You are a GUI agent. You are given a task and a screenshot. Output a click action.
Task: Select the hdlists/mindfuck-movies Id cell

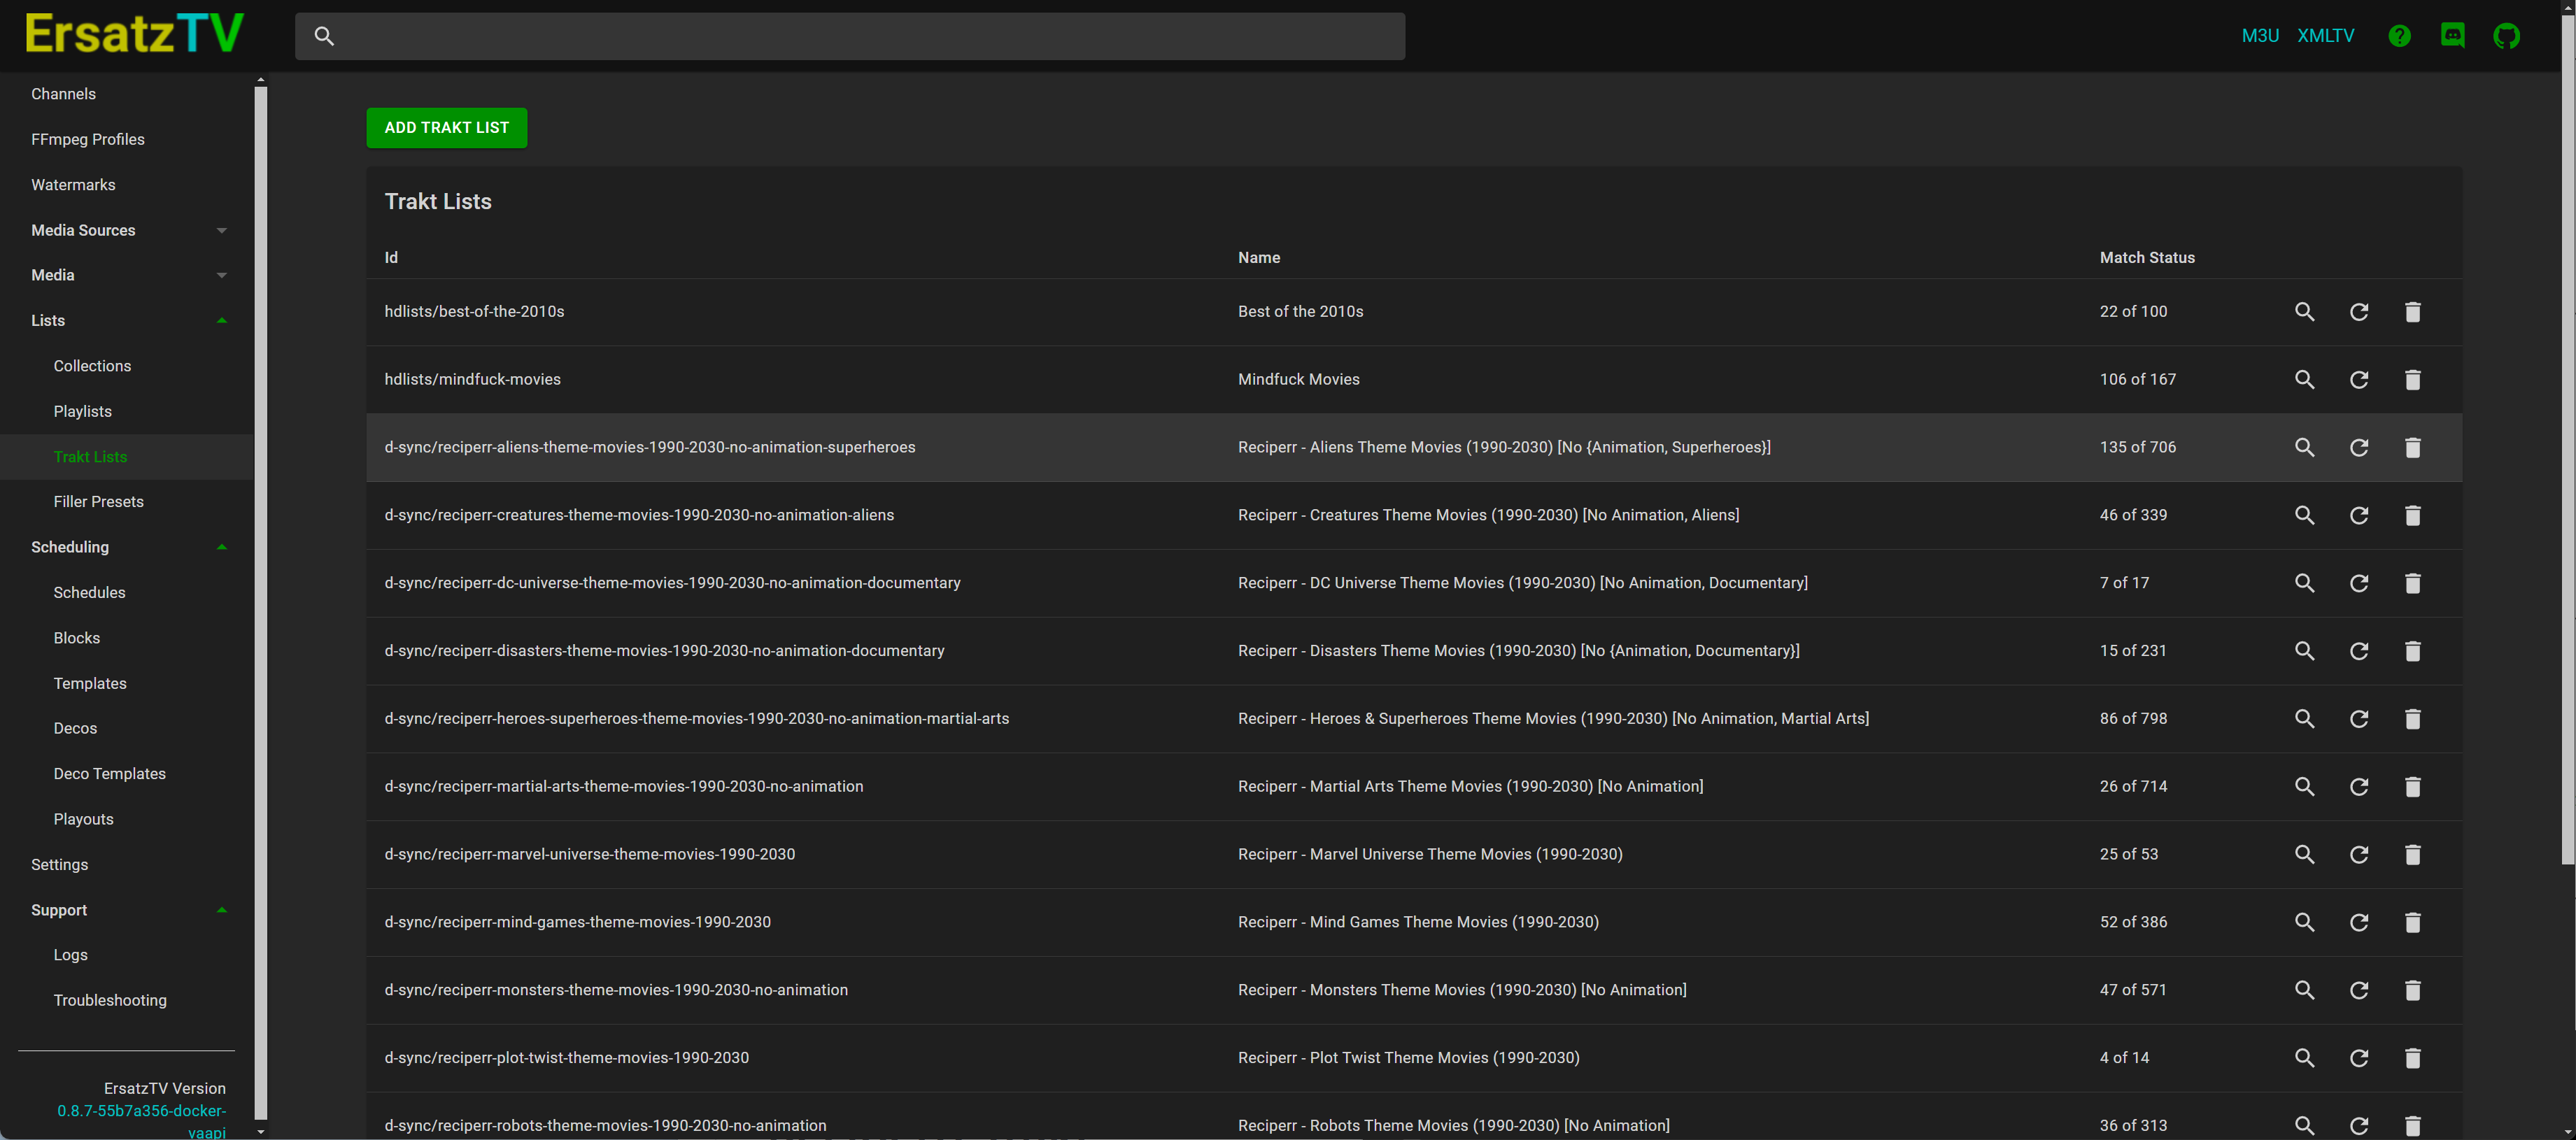[472, 380]
